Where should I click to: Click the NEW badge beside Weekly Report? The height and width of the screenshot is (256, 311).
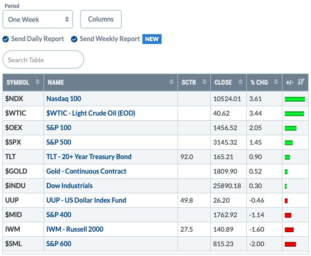click(152, 39)
